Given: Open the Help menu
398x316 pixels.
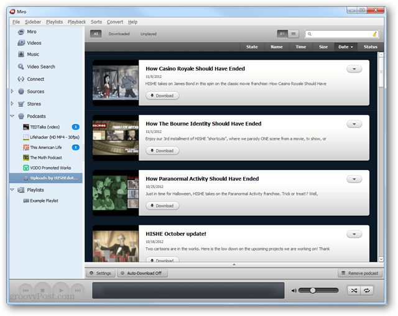Looking at the screenshot, I should (x=132, y=22).
